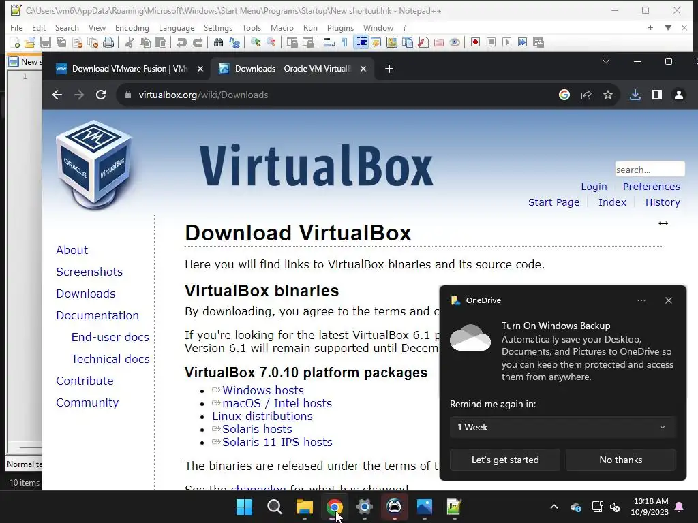Image resolution: width=698 pixels, height=523 pixels.
Task: Click the Print icon in Notepad++ toolbar
Action: click(x=108, y=42)
